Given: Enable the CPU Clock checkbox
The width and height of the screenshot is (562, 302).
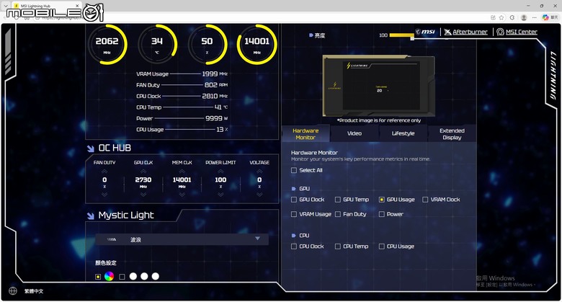Looking at the screenshot, I should 294,247.
